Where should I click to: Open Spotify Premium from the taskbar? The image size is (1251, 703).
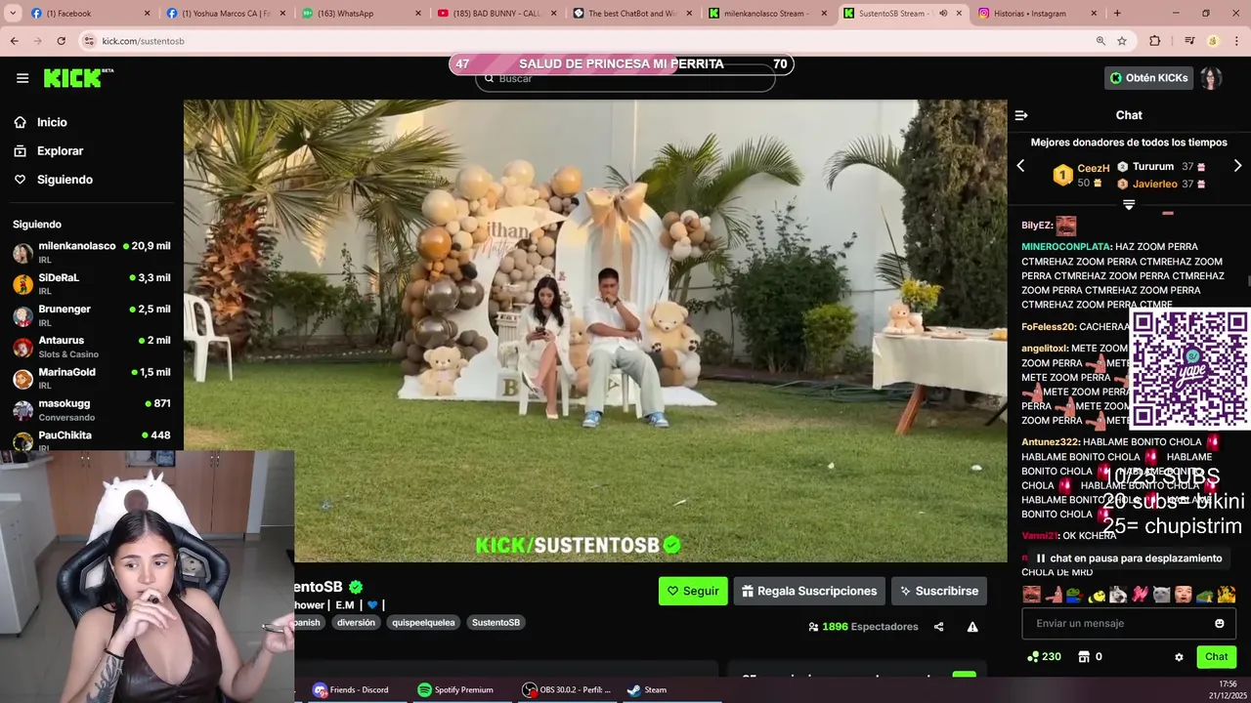[455, 689]
